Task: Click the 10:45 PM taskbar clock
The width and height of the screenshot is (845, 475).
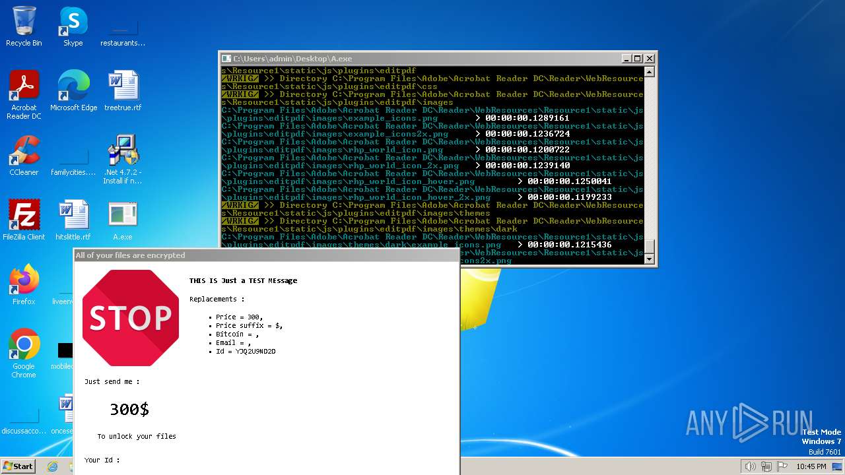Action: 811,466
